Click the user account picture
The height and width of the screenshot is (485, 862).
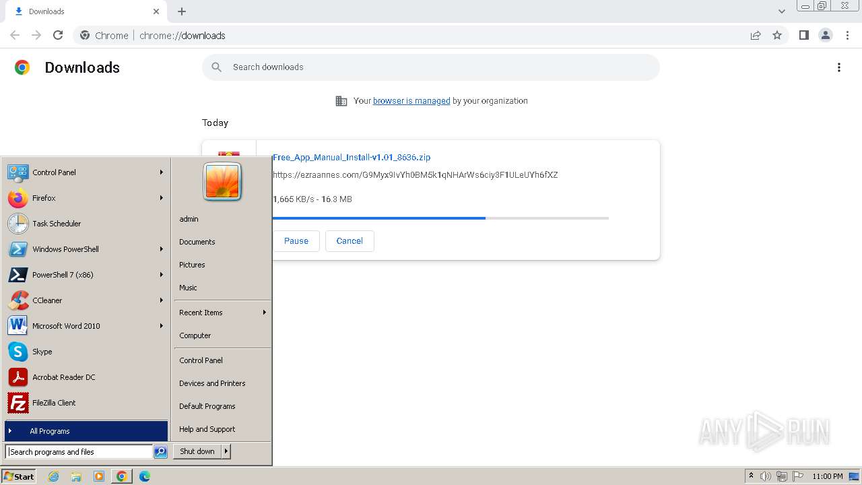222,182
